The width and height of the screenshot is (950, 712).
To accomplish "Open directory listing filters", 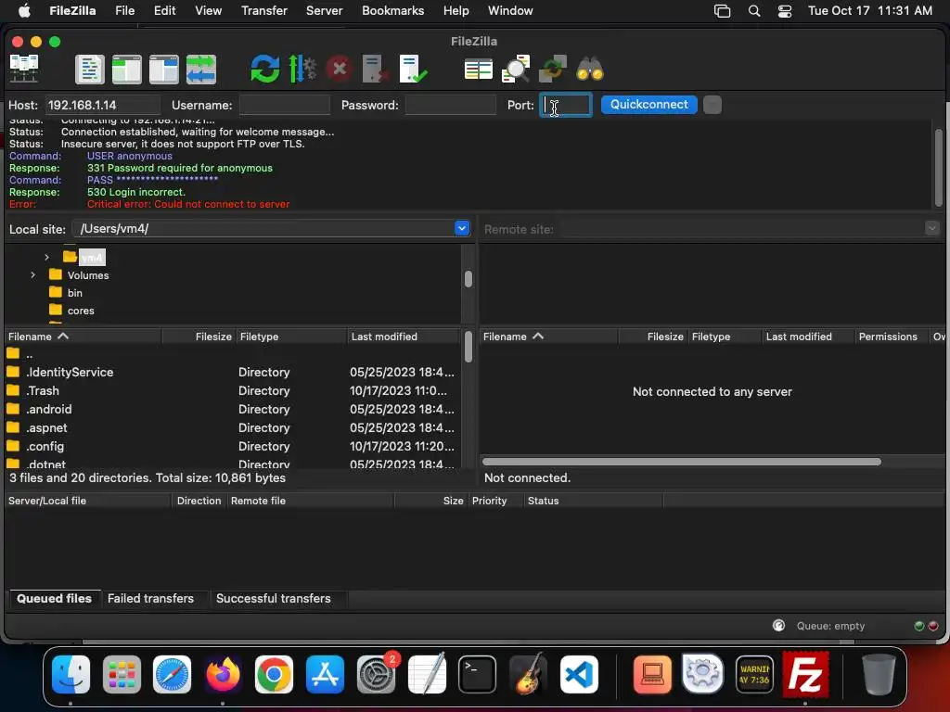I will tap(478, 69).
